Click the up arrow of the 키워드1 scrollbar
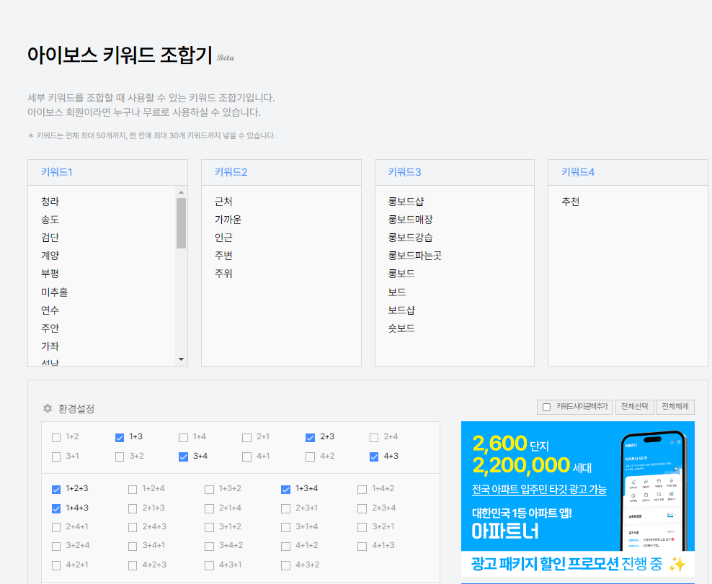Screen dimensions: 712x584 click(x=181, y=192)
